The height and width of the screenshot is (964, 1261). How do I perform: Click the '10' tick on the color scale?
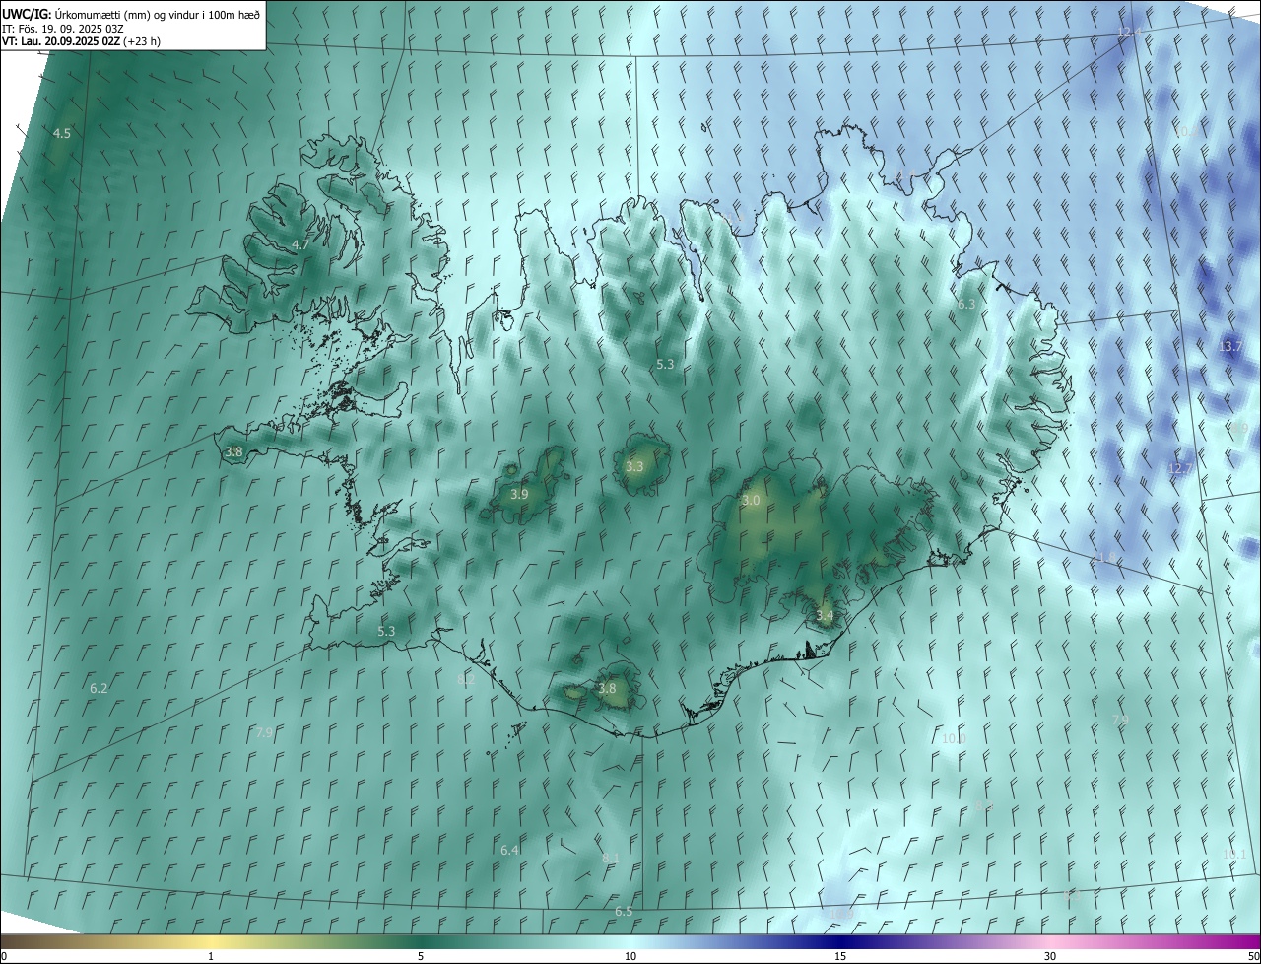coord(630,957)
